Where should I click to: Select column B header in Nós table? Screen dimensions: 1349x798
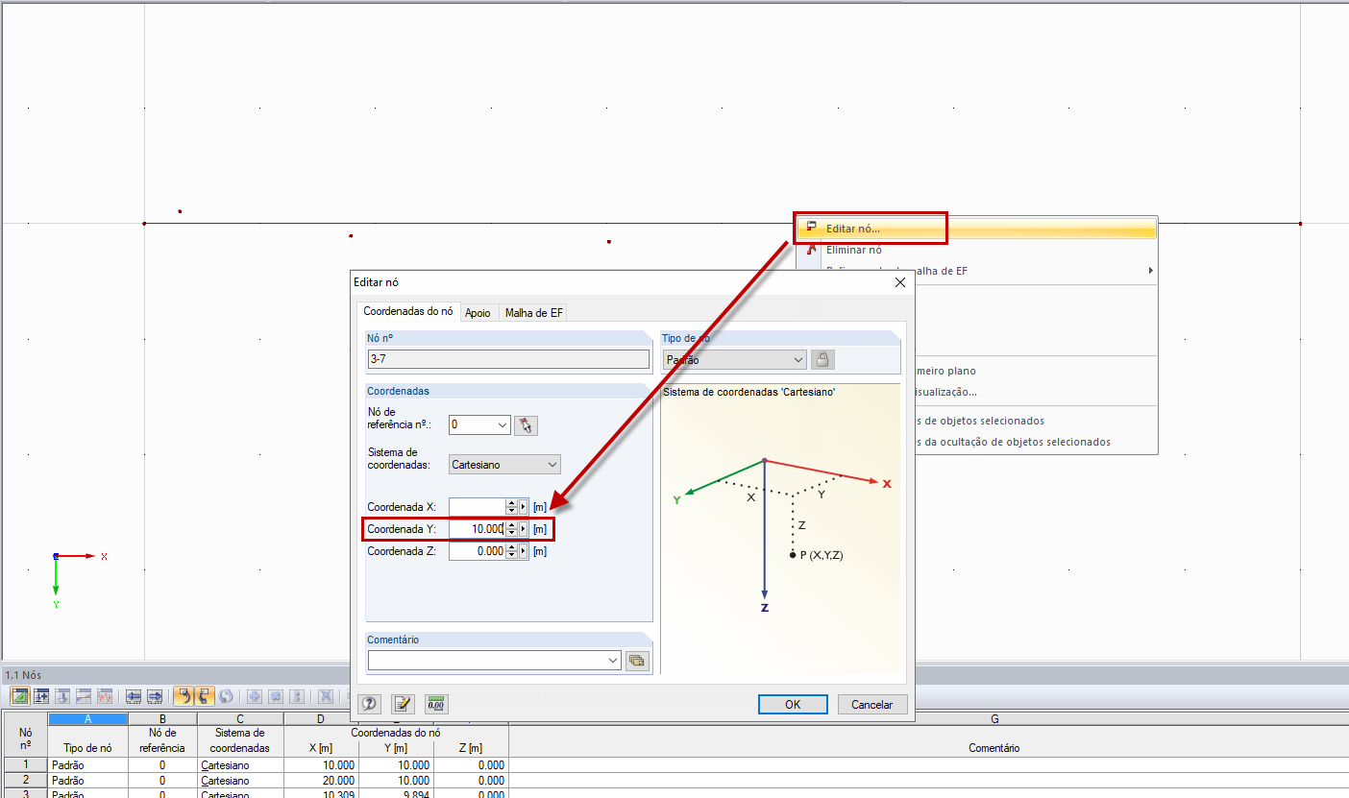pyautogui.click(x=162, y=718)
